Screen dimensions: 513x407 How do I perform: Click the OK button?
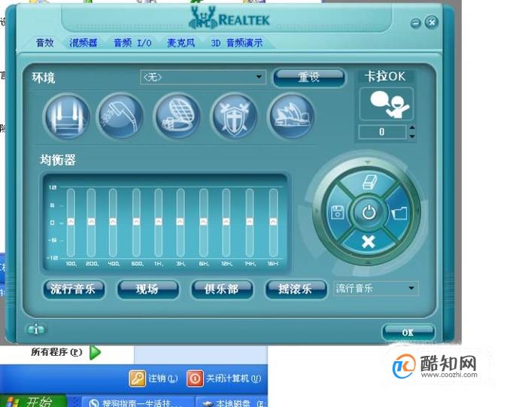408,333
